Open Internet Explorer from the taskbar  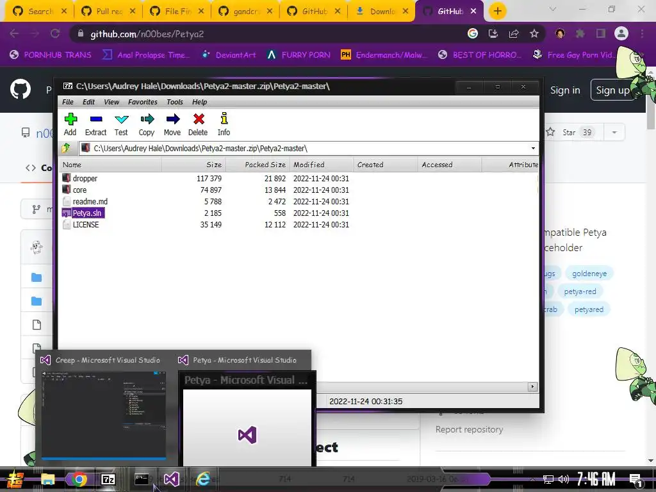[203, 479]
